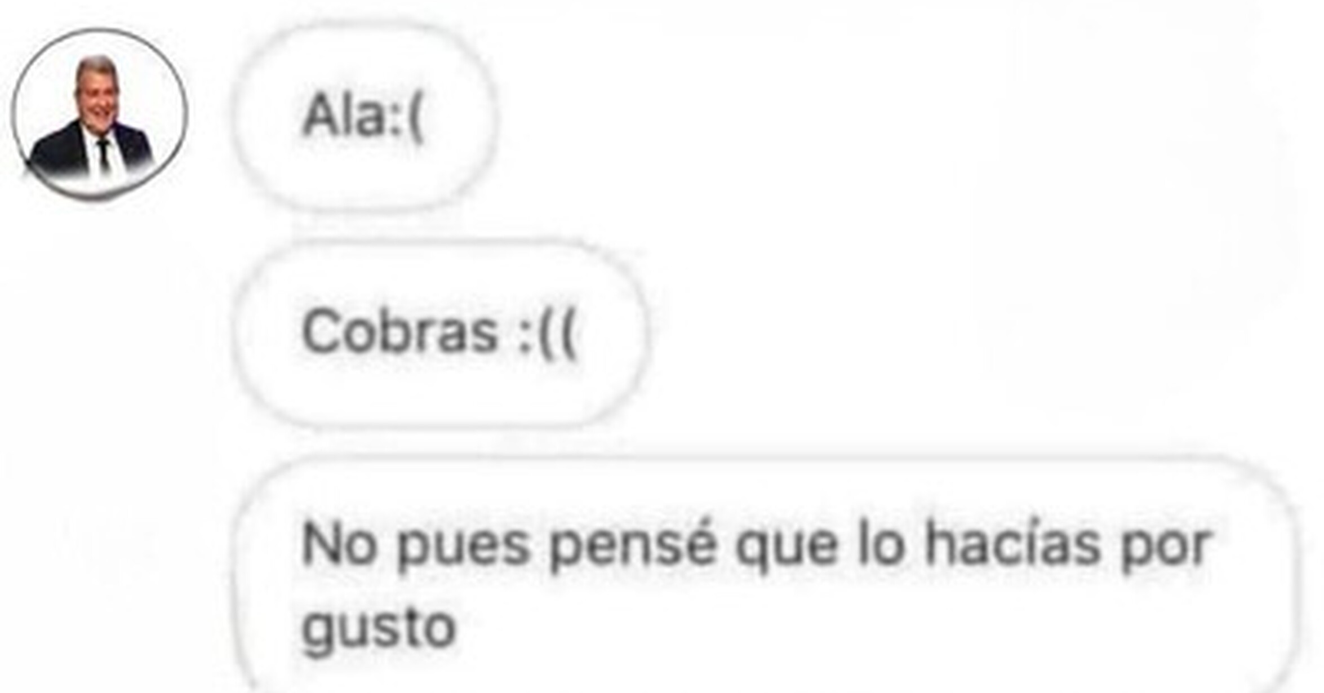Screen dimensions: 1324x693
Task: Click the word "por" at line end
Action: [1165, 548]
